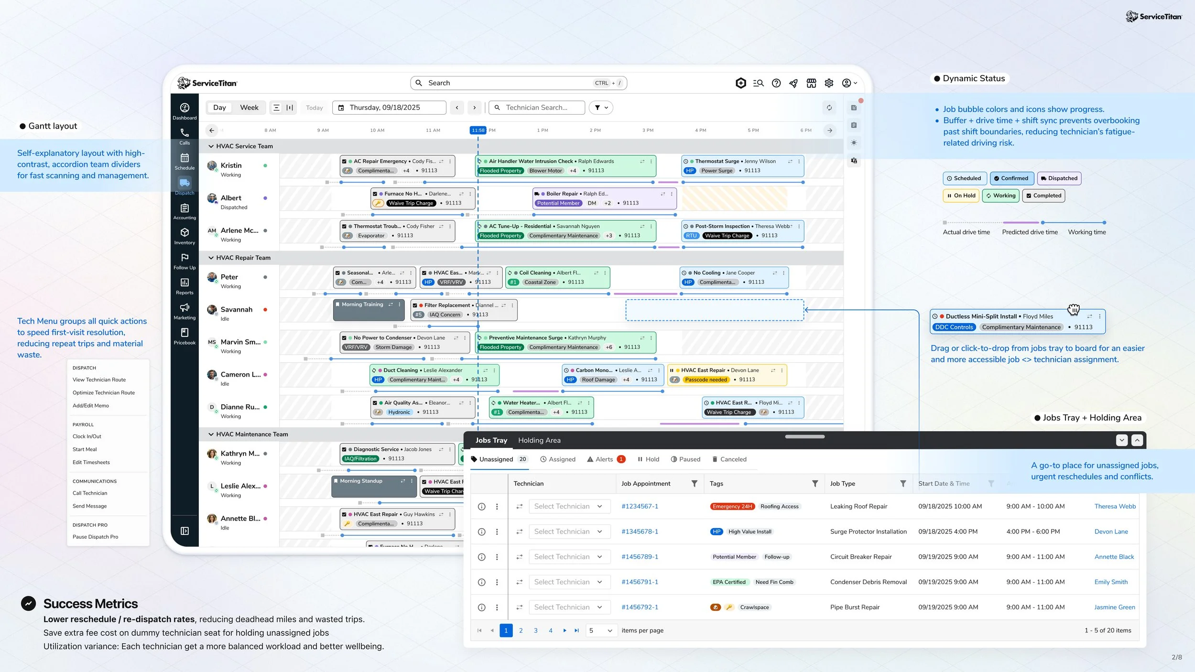Open Accounting from the sidebar

click(185, 211)
